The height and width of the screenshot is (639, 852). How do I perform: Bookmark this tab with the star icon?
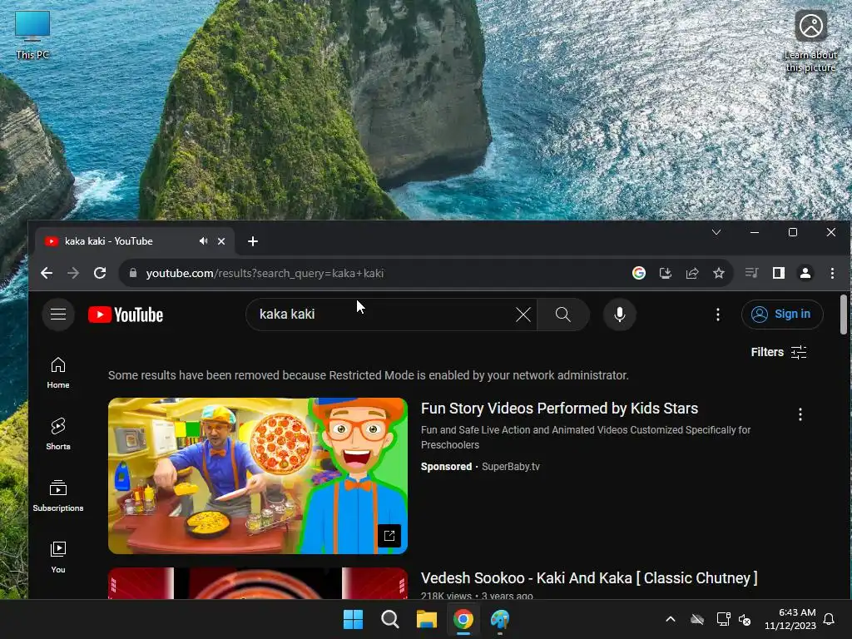719,273
